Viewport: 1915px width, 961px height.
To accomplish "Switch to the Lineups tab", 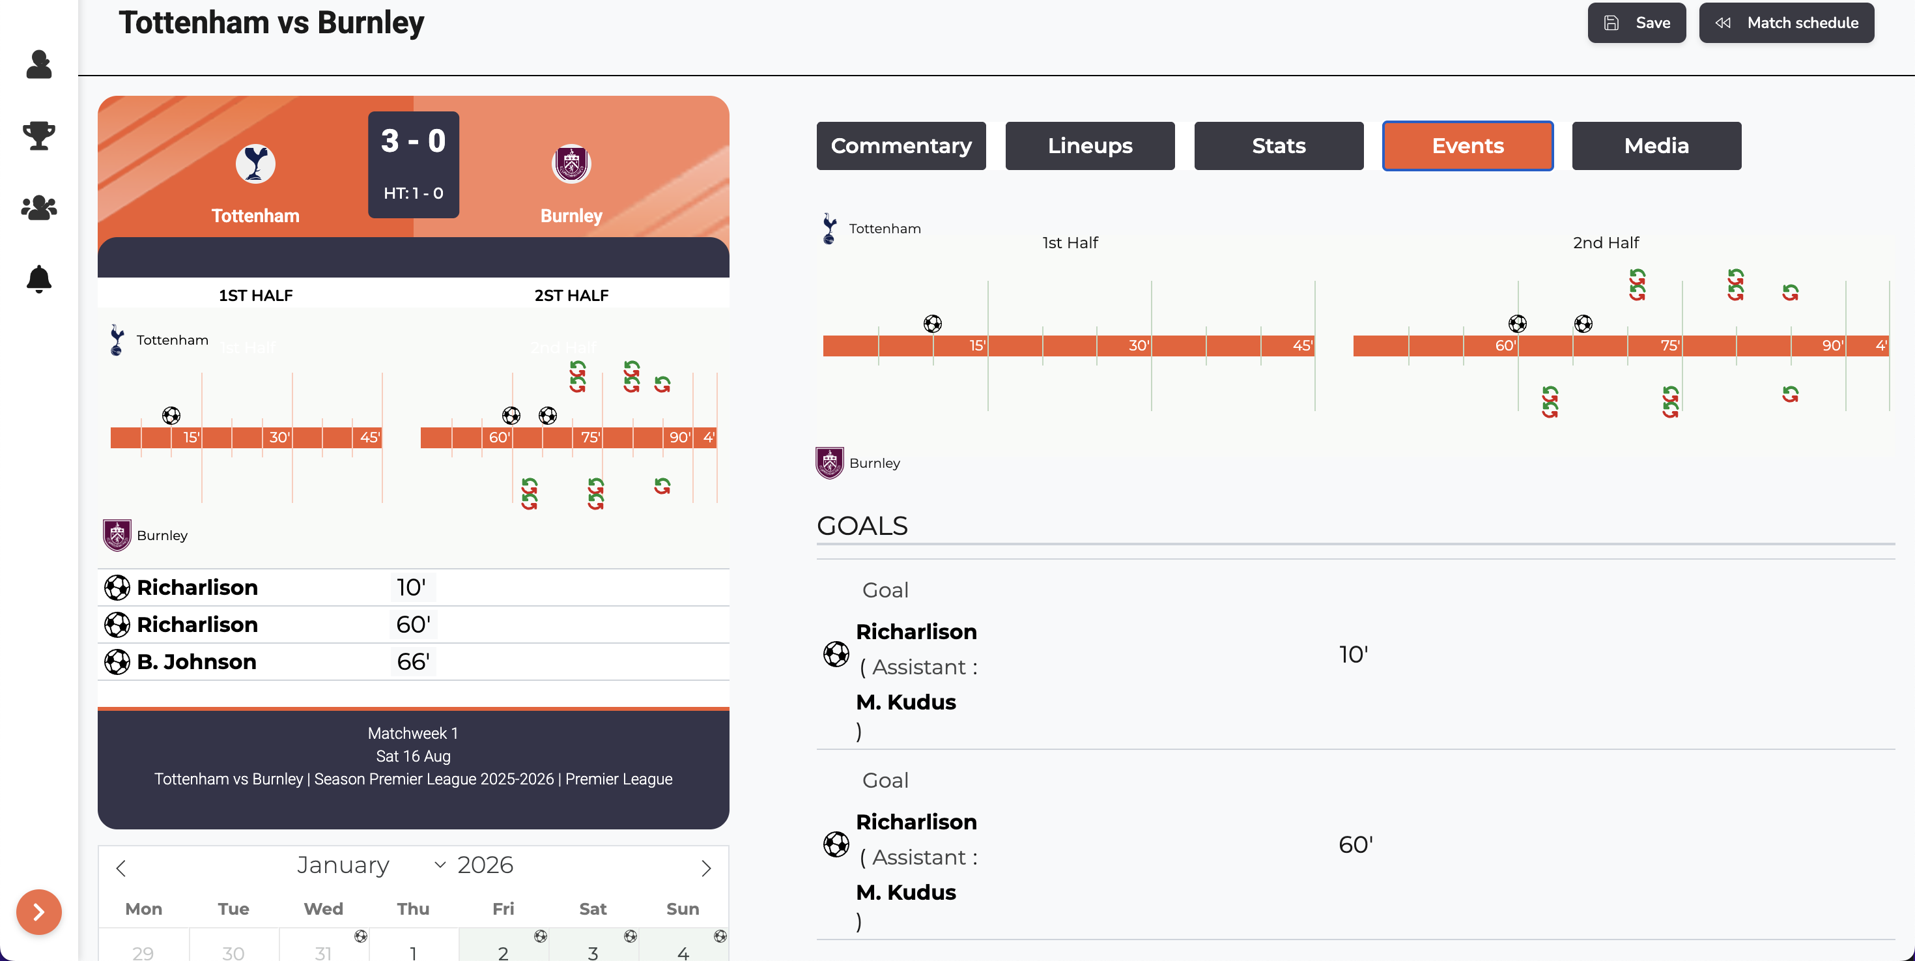I will coord(1089,146).
